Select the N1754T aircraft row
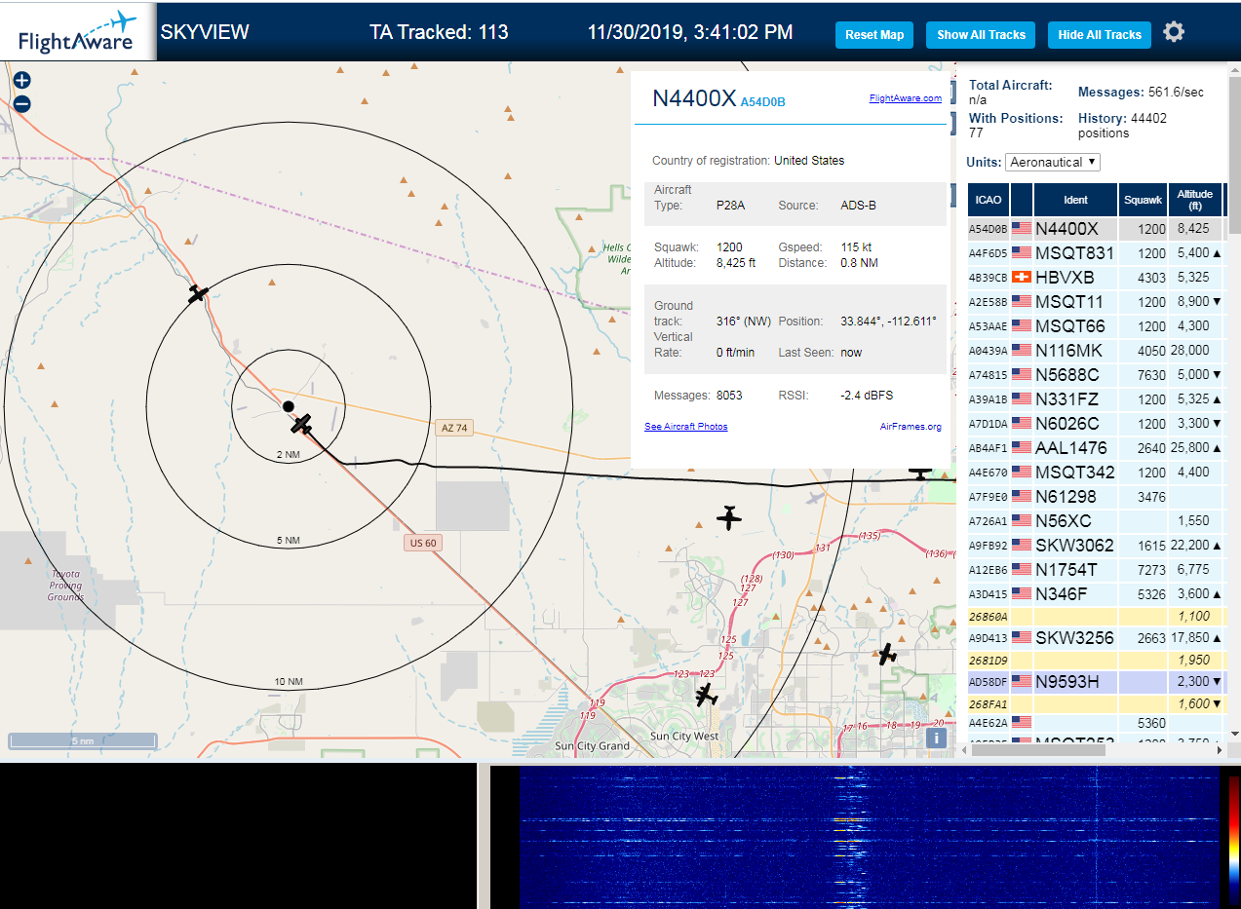 tap(1095, 570)
